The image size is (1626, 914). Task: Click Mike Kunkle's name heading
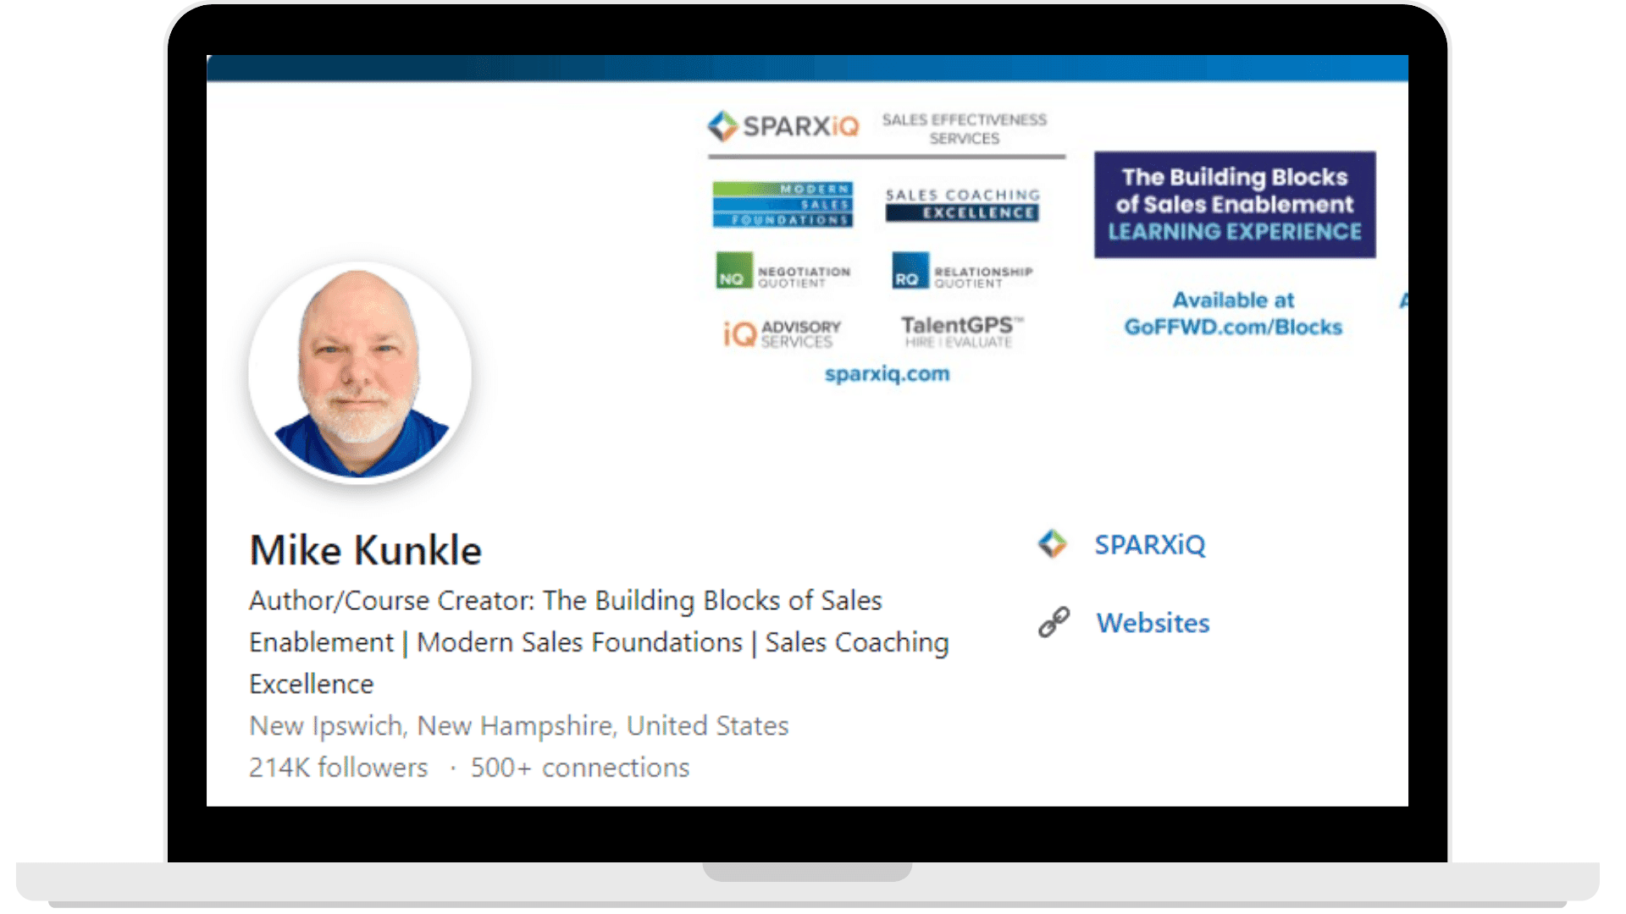[365, 549]
